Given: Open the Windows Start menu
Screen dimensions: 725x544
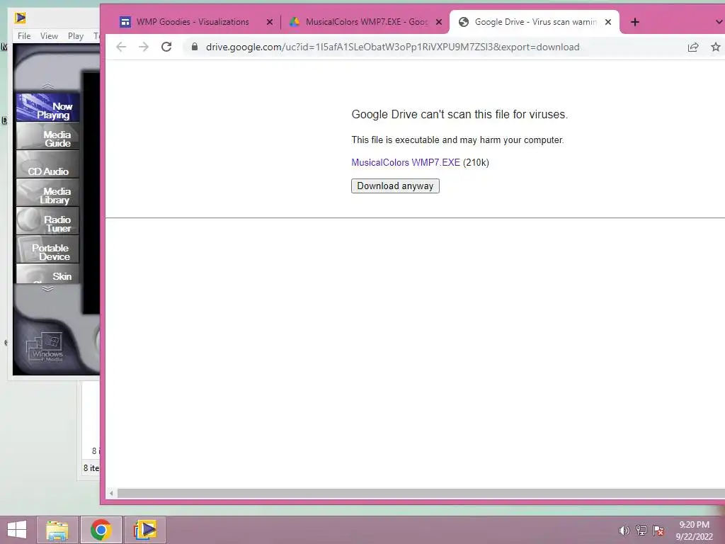Looking at the screenshot, I should pyautogui.click(x=17, y=530).
